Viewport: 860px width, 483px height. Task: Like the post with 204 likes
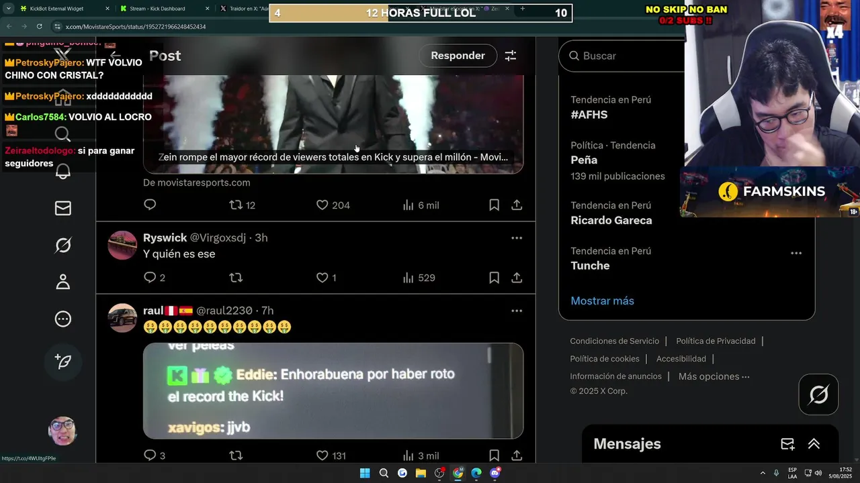(333, 205)
